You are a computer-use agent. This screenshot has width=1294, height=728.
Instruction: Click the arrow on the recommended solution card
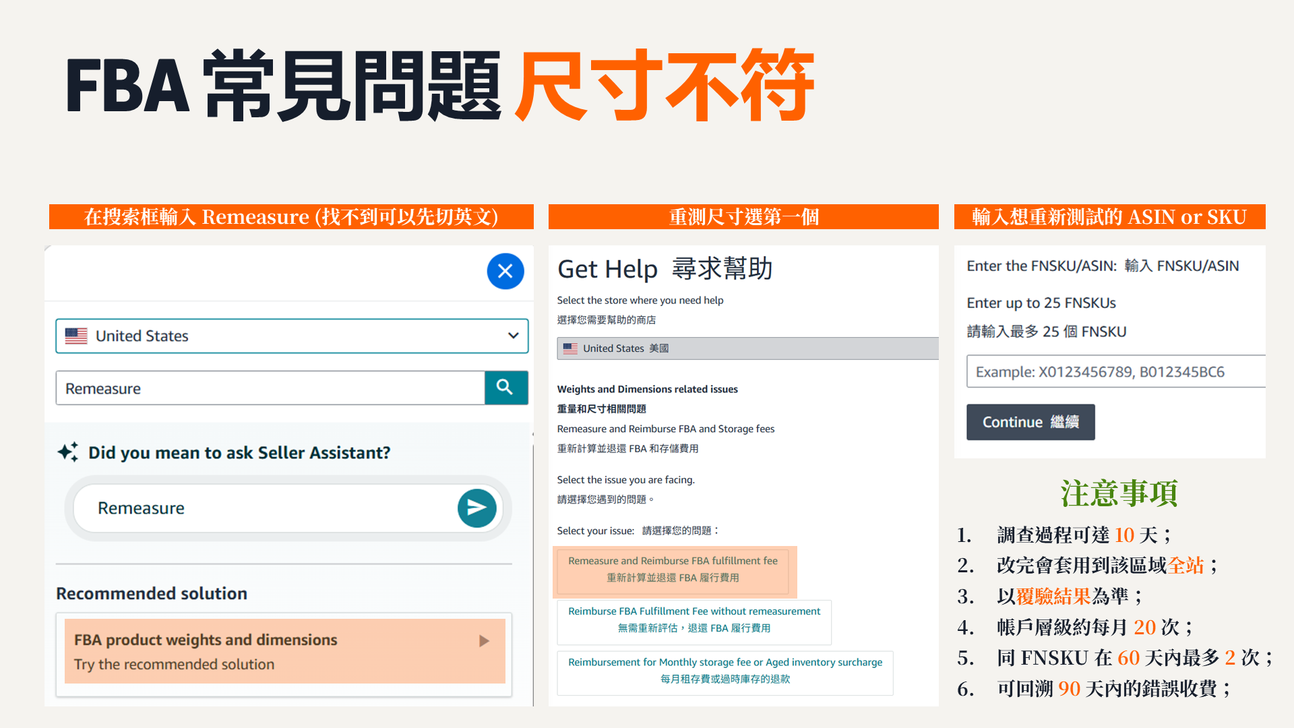(484, 640)
